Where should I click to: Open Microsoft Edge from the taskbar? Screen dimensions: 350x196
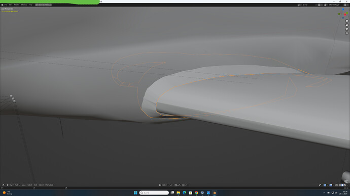184,192
